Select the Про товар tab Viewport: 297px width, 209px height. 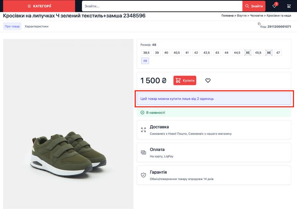pos(12,26)
